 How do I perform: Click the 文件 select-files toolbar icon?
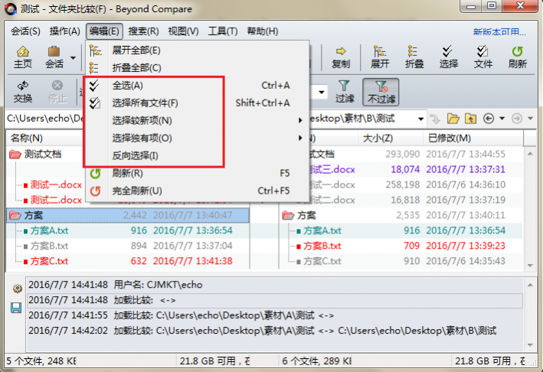pyautogui.click(x=482, y=57)
